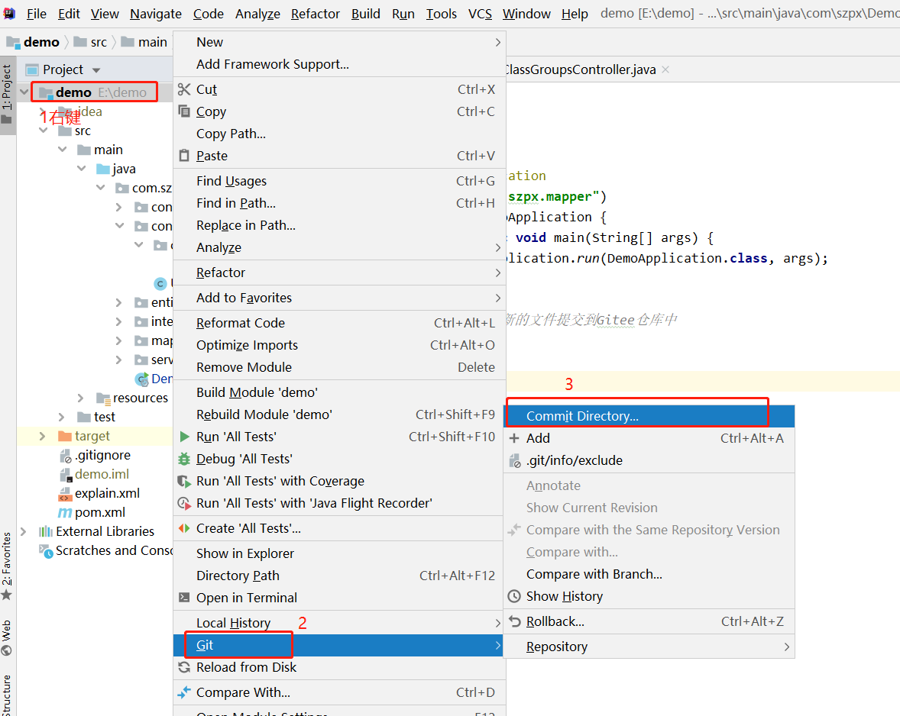Choose Git in the context menu
This screenshot has height=716, width=900.
pyautogui.click(x=338, y=646)
